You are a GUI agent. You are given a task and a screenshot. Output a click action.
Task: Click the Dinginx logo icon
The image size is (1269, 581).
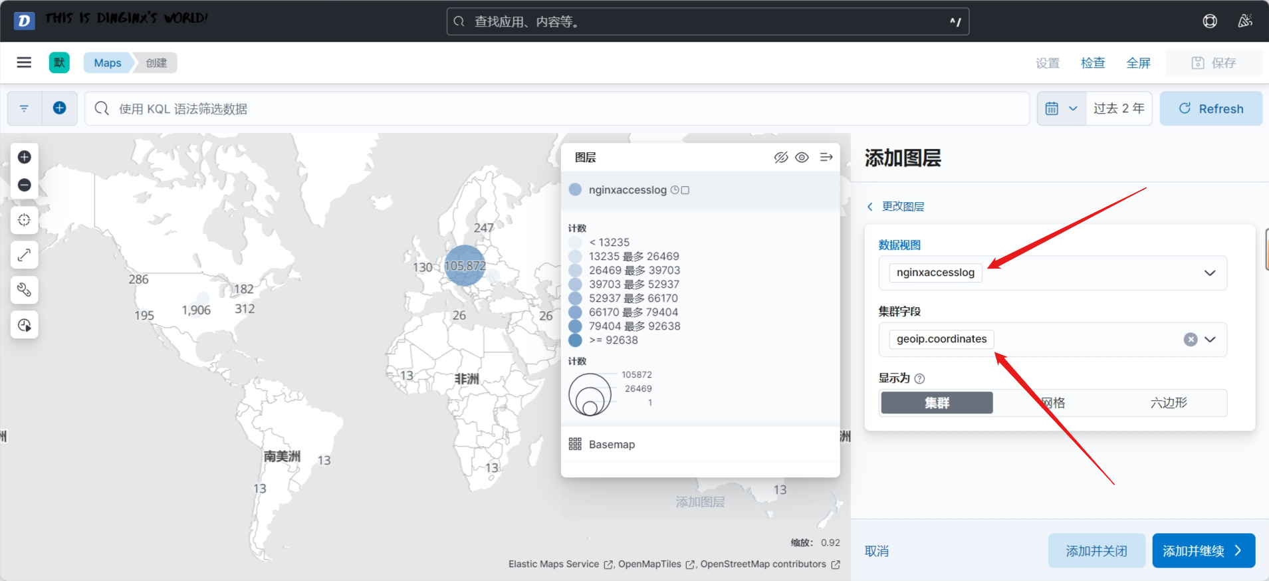pos(24,21)
